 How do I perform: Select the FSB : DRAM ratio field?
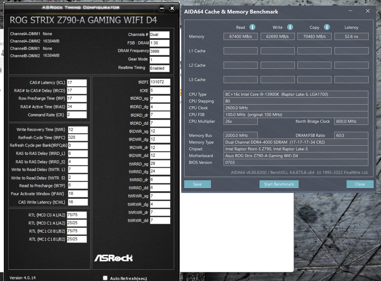click(x=159, y=43)
